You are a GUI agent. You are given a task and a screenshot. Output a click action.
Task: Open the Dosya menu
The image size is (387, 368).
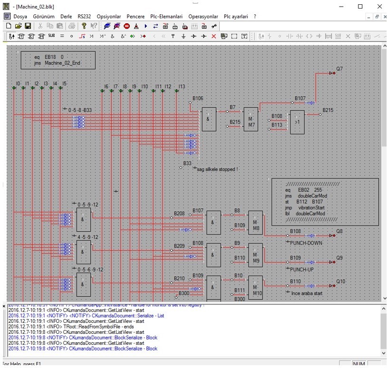[20, 17]
